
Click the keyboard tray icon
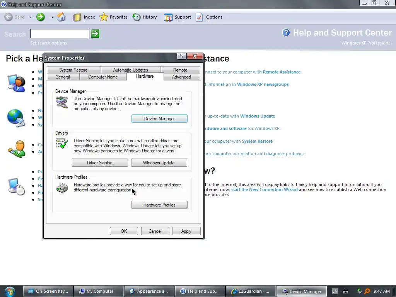pyautogui.click(x=345, y=292)
